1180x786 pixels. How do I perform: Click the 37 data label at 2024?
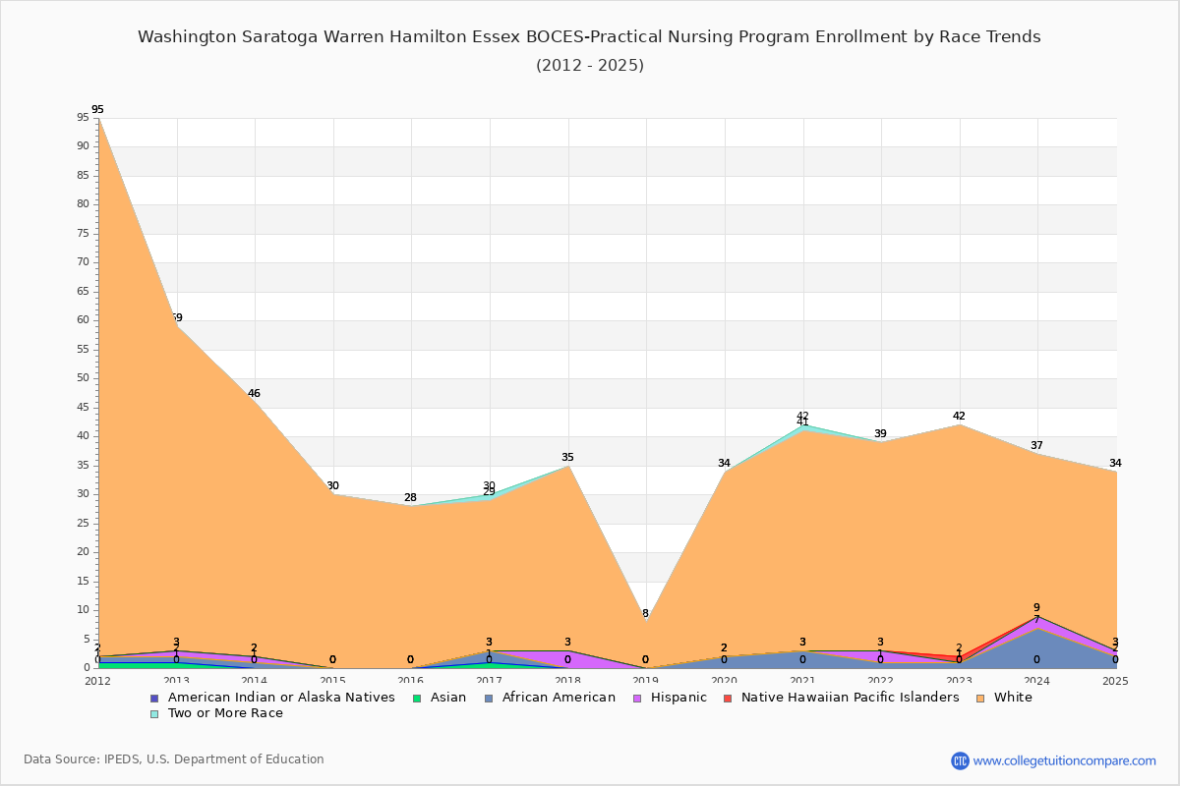1036,446
